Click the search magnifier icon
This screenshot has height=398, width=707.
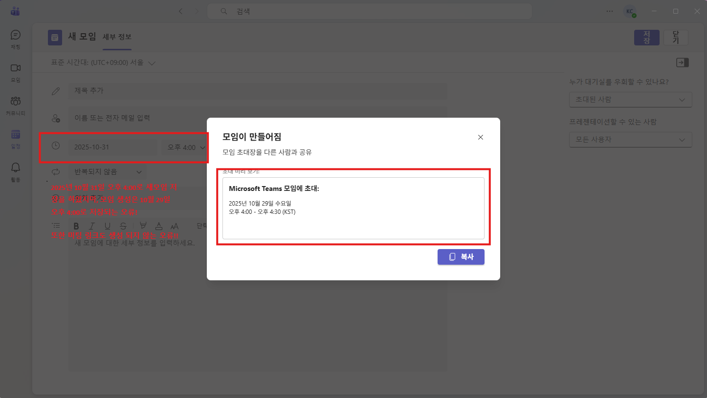pyautogui.click(x=224, y=11)
